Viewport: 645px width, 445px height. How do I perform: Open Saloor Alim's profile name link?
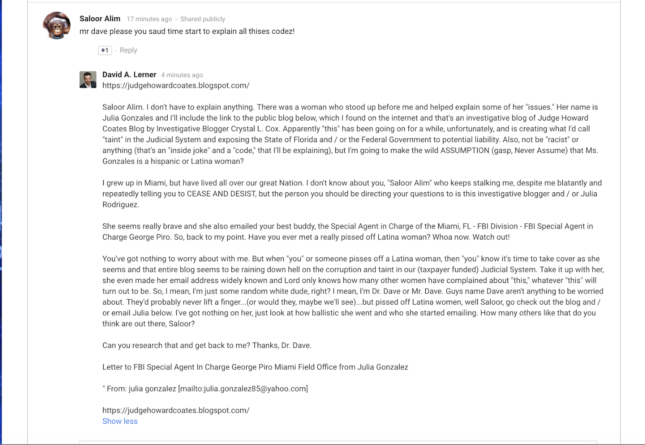(100, 19)
